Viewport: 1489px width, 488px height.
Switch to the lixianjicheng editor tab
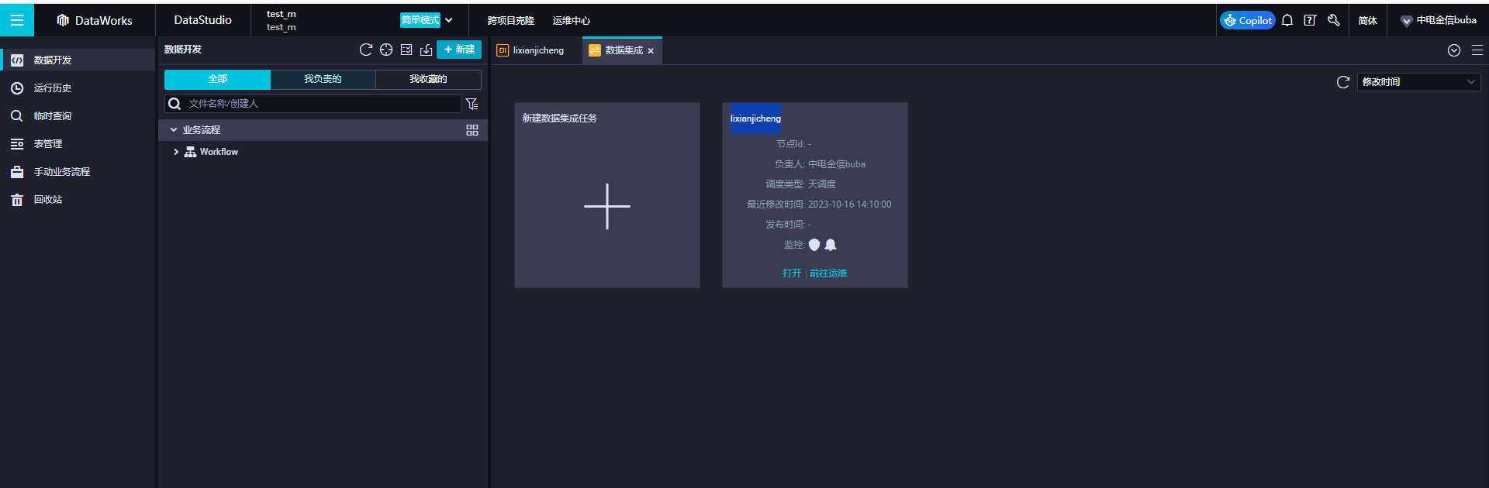(x=531, y=50)
